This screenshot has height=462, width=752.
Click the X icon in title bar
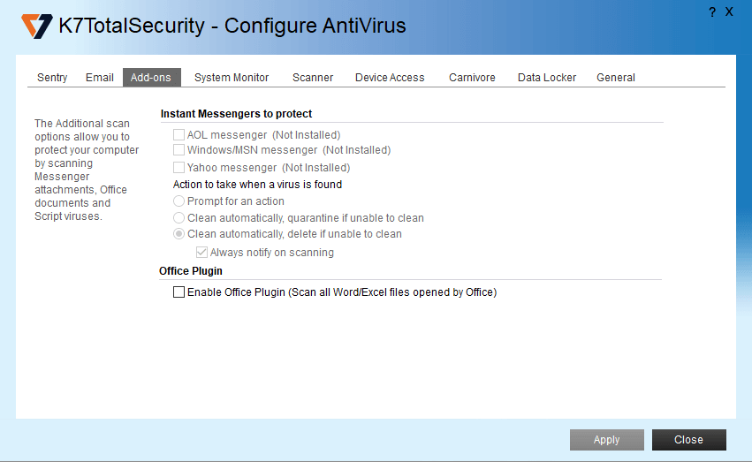729,12
